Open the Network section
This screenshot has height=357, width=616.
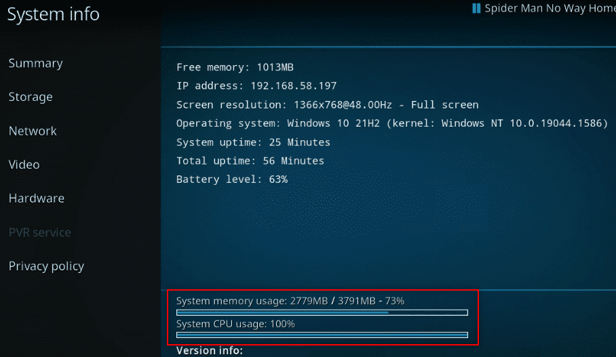click(x=33, y=131)
